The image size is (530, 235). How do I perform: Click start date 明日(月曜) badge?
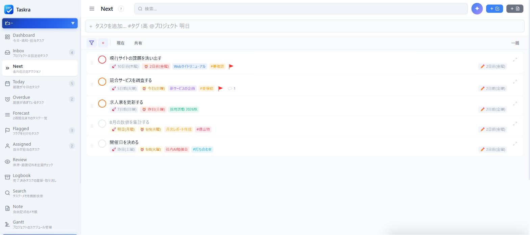[123, 129]
